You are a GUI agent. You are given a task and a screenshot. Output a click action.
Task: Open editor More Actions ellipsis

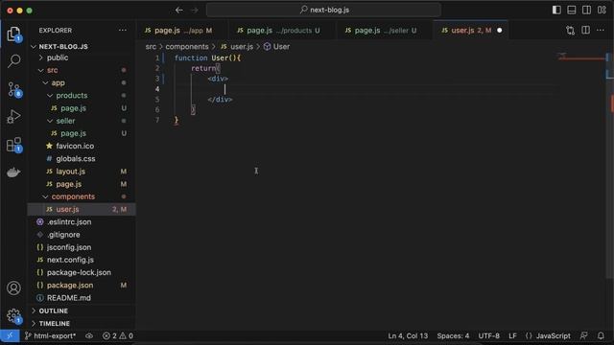pos(601,30)
